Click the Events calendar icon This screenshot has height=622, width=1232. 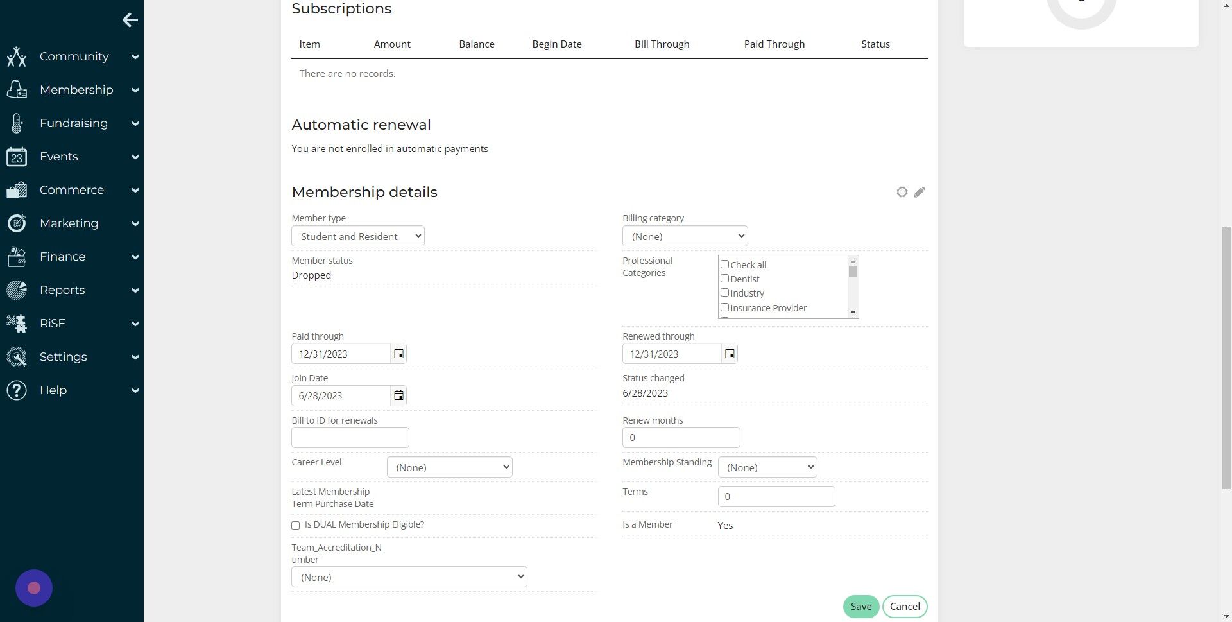point(17,157)
